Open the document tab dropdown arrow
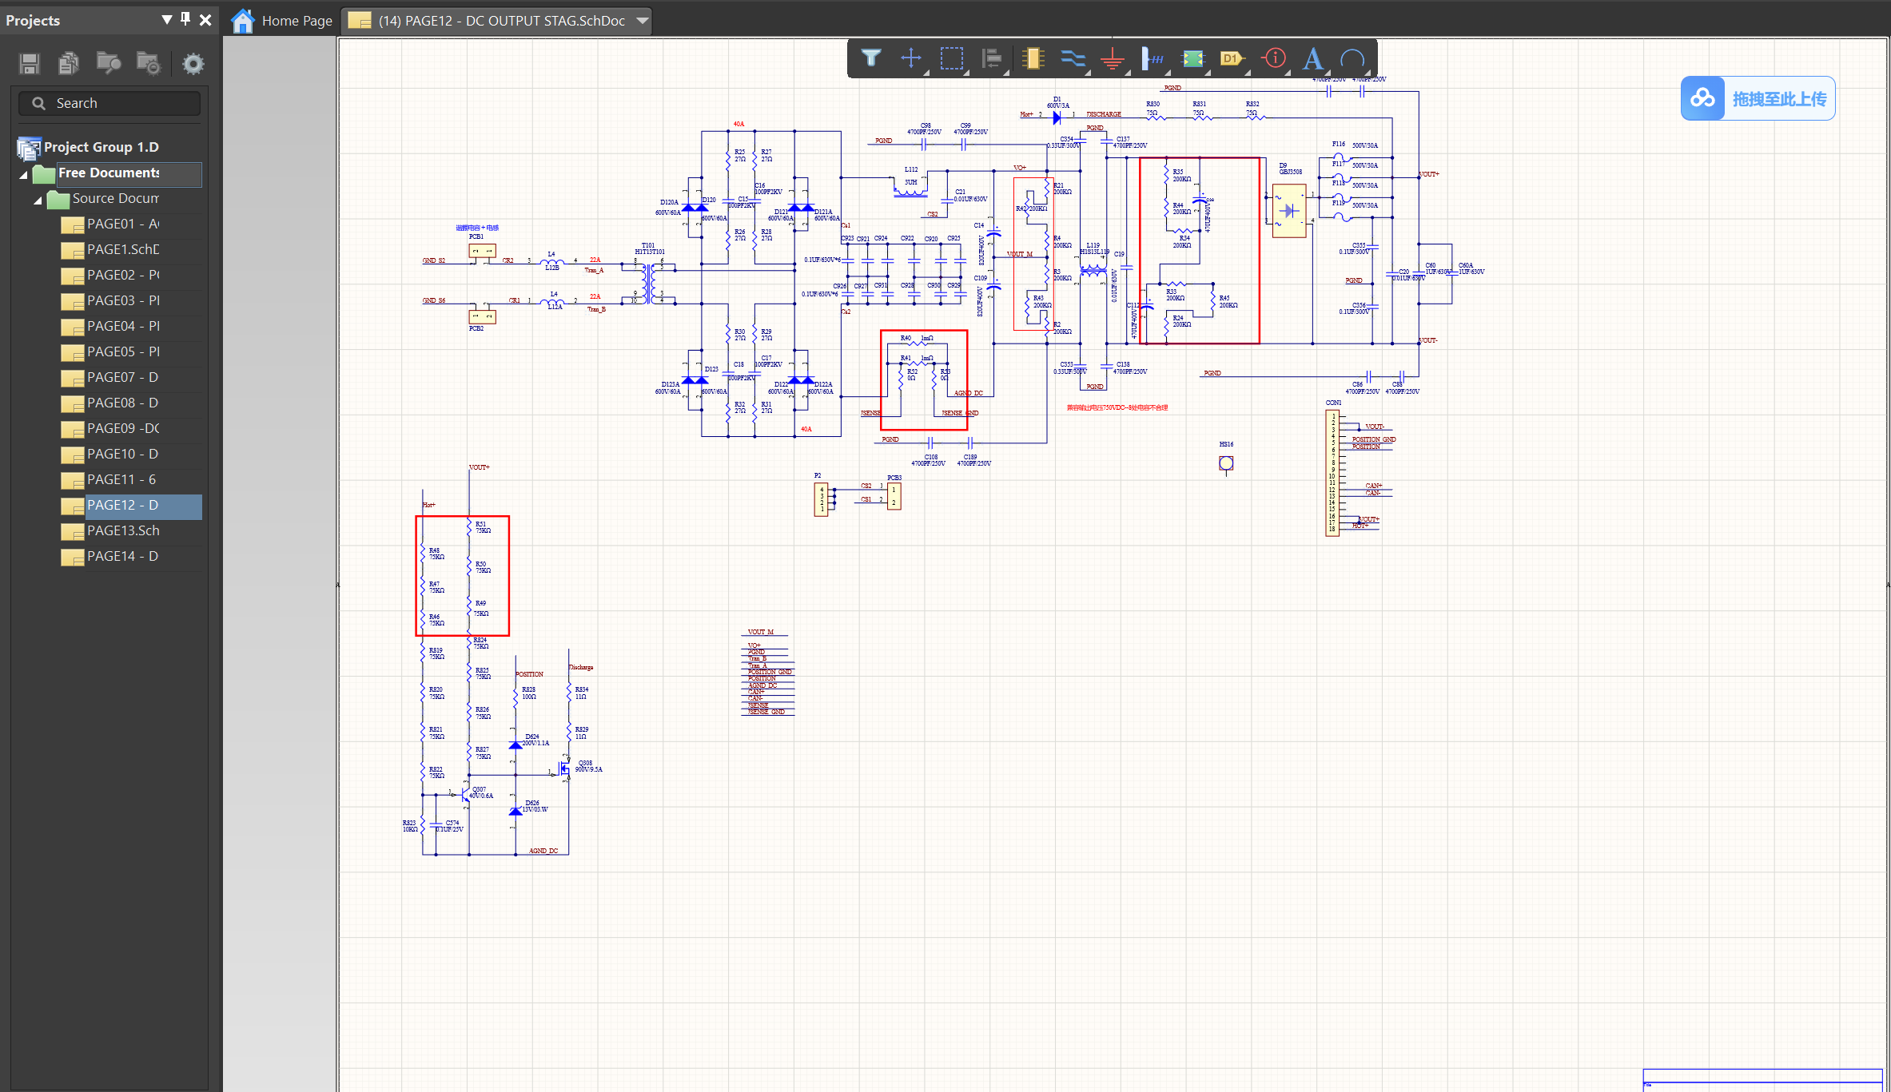The height and width of the screenshot is (1092, 1891). point(642,21)
